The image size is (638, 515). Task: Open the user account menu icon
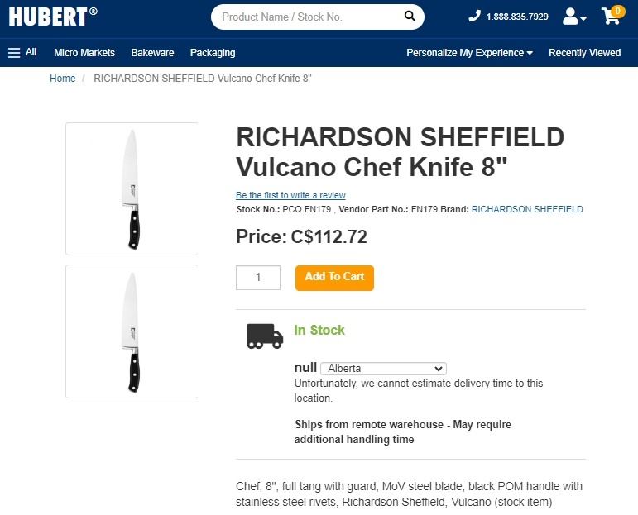click(x=573, y=17)
